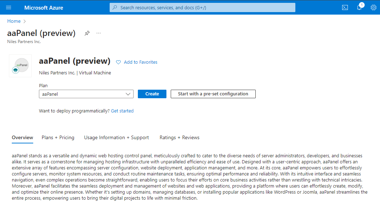View the Usage Information + Support tab

pyautogui.click(x=116, y=137)
